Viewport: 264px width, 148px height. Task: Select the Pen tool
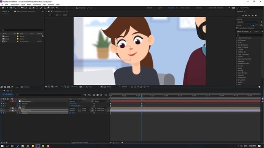33,8
